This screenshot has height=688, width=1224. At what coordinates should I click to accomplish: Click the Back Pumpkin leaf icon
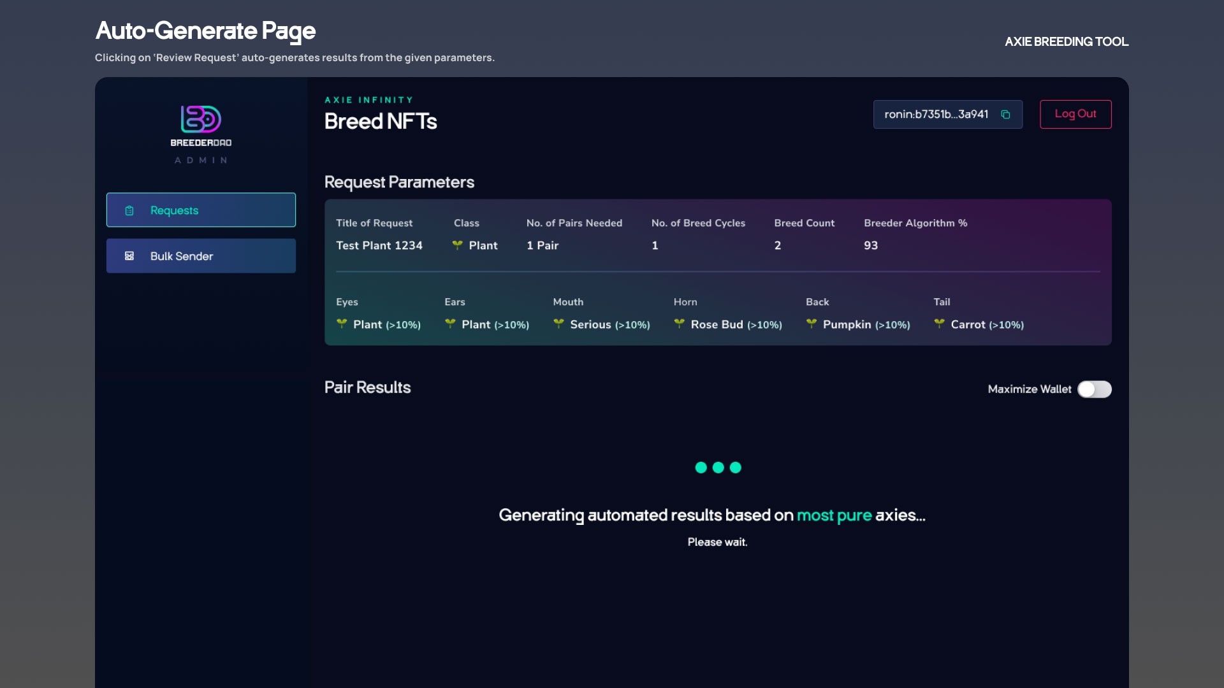(811, 324)
